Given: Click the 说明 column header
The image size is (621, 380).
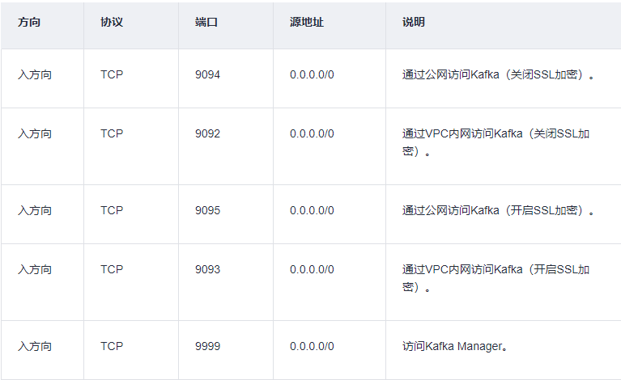Looking at the screenshot, I should (413, 23).
